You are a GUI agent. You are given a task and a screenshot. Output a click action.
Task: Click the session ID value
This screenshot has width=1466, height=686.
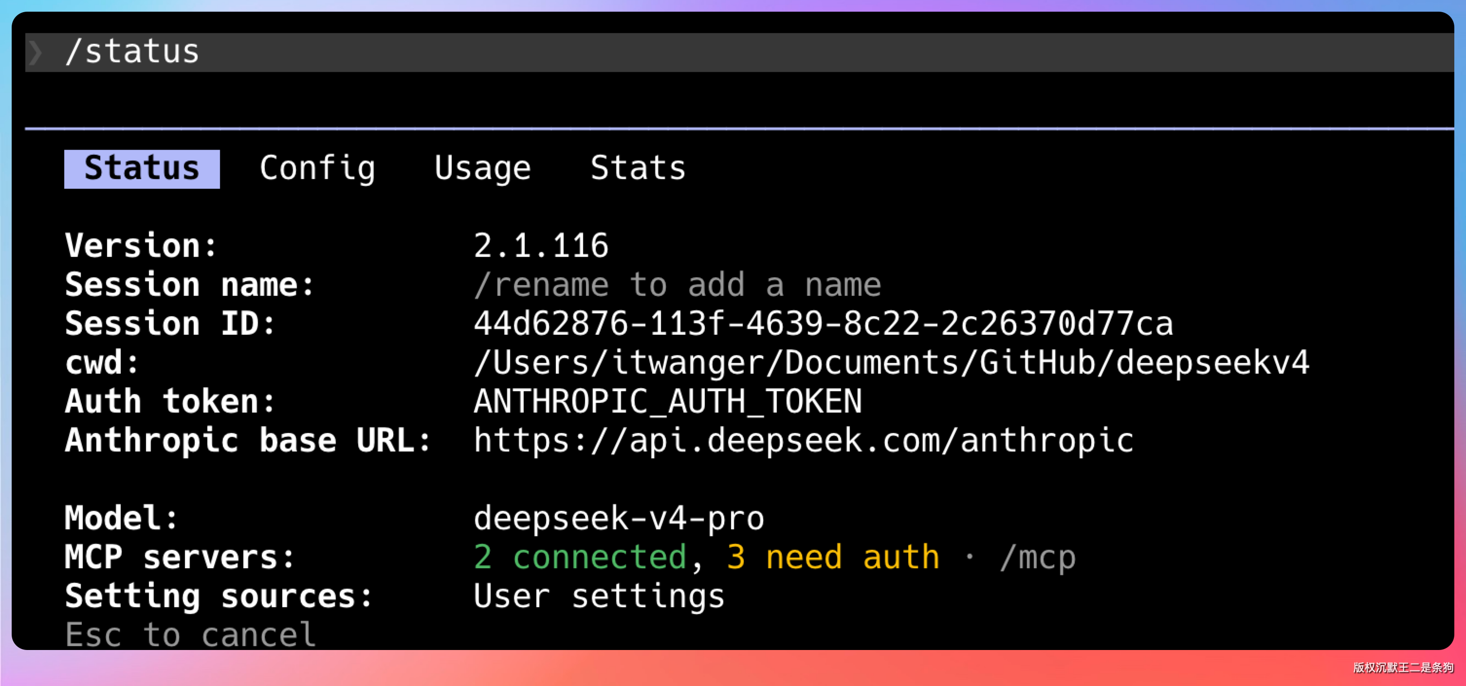point(823,324)
